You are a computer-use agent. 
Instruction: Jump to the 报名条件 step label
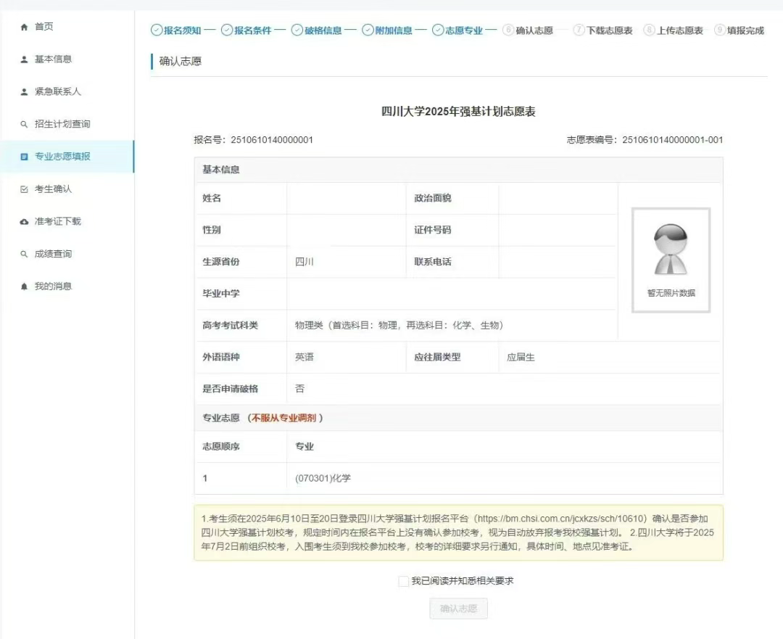[253, 30]
